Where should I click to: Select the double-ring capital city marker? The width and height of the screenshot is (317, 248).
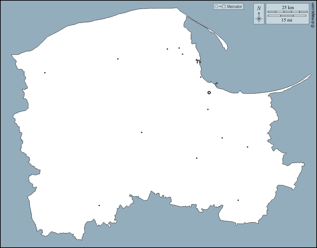tap(209, 93)
